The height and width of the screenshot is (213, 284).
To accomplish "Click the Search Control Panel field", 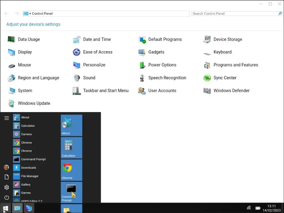I will tap(235, 14).
